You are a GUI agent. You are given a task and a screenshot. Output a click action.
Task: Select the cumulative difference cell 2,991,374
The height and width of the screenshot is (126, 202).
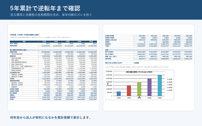click(186, 59)
